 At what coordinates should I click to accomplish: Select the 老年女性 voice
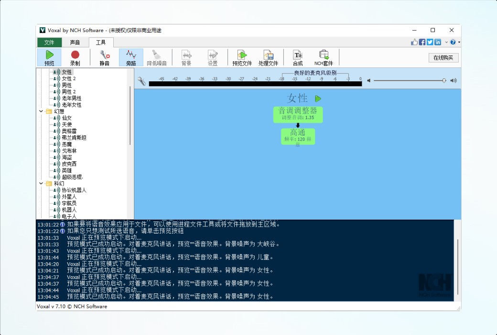tap(72, 105)
